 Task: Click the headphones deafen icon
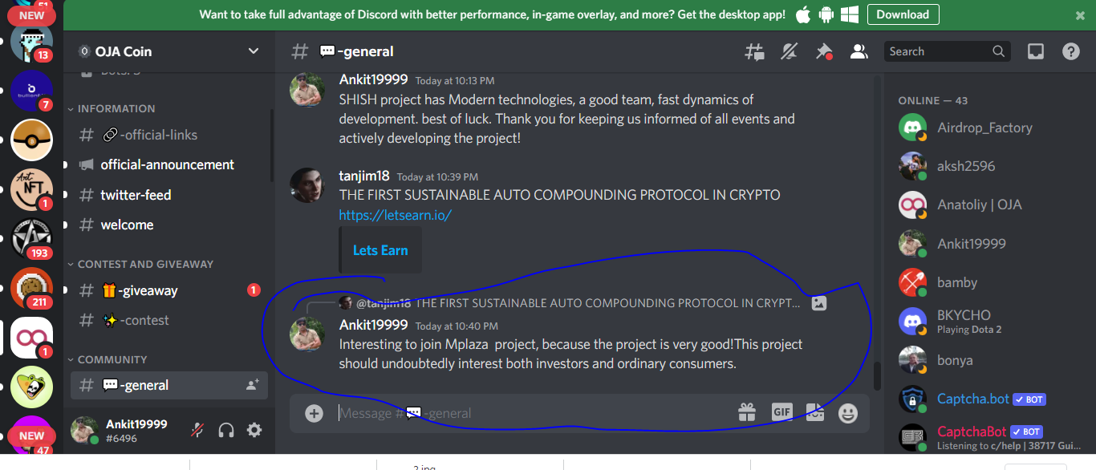point(226,431)
